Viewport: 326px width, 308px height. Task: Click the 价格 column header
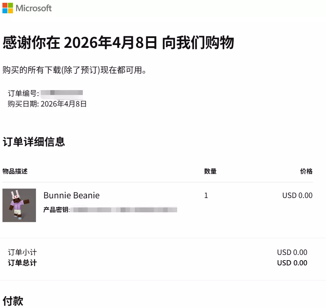pos(306,171)
